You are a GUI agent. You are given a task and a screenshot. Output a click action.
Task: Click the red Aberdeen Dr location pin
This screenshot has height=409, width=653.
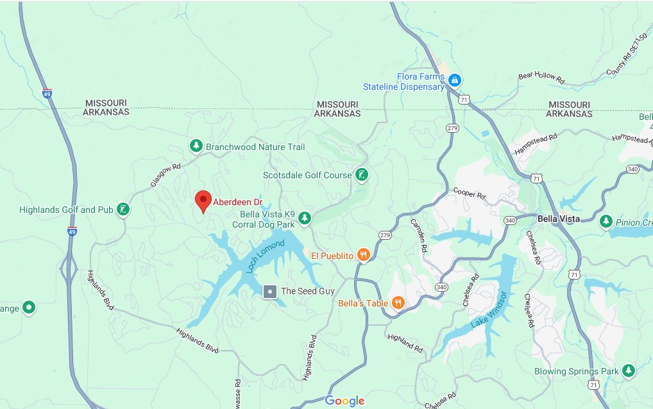point(203,201)
